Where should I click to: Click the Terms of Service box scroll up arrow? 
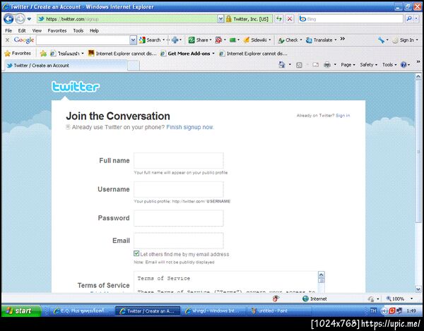tap(321, 275)
